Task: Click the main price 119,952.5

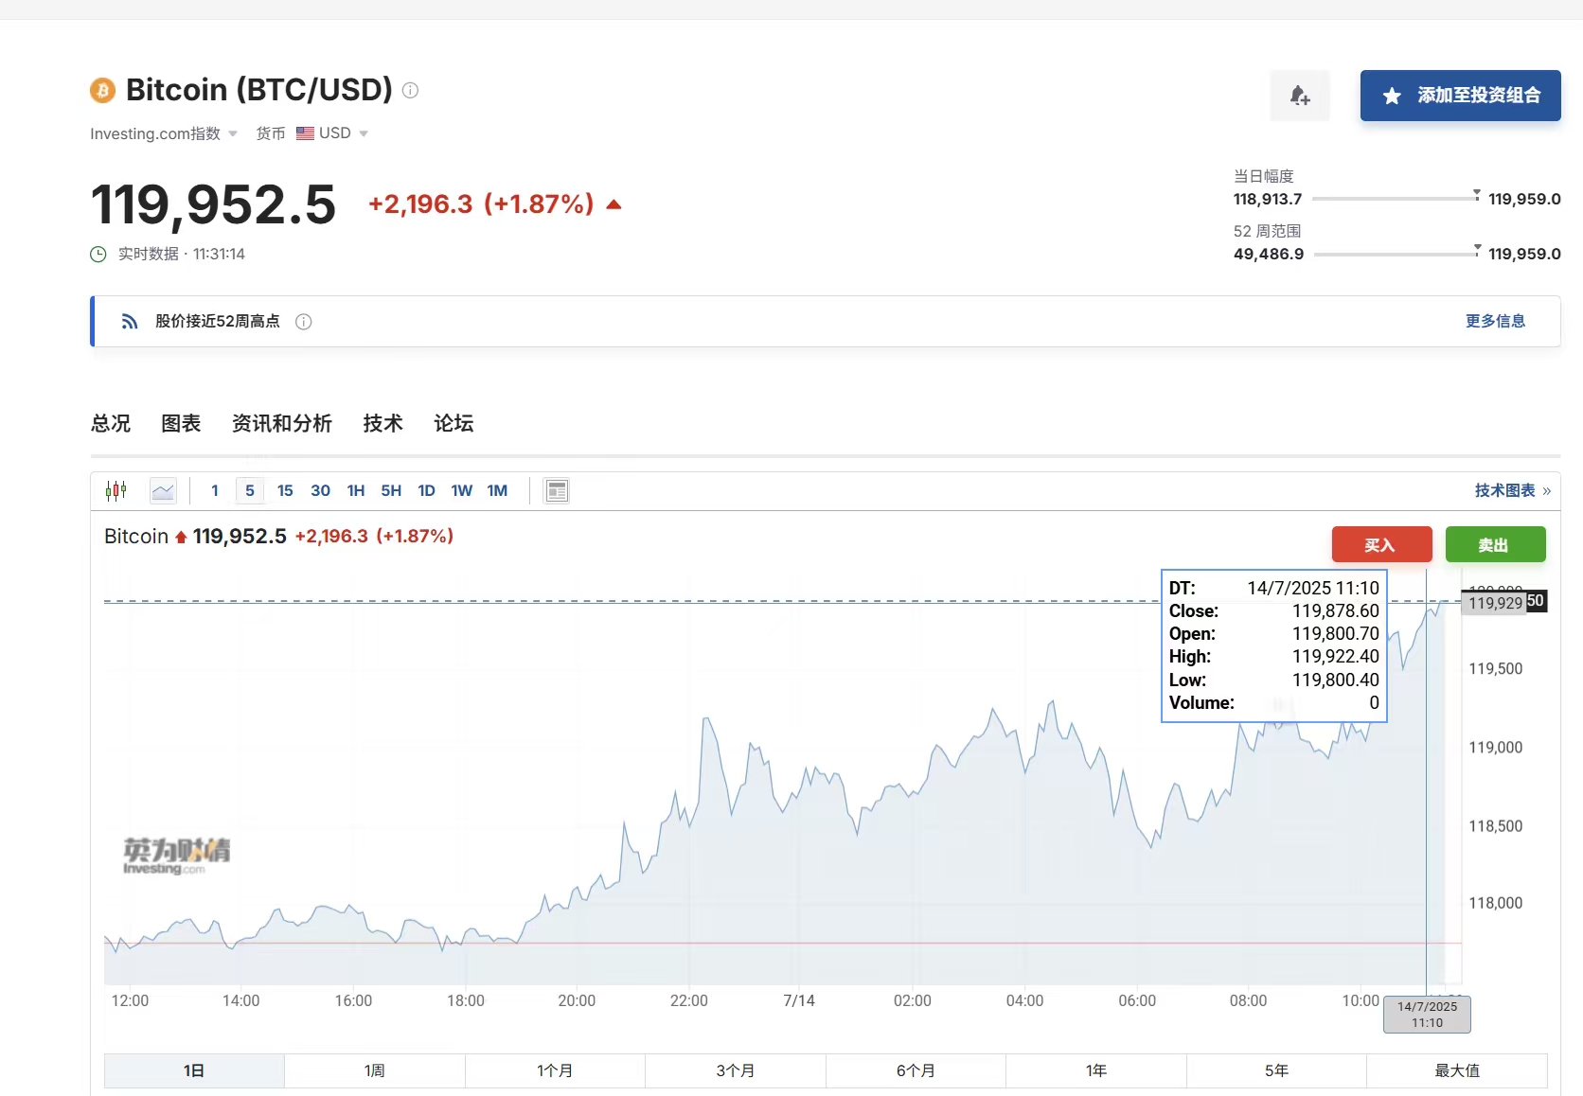Action: click(x=213, y=204)
